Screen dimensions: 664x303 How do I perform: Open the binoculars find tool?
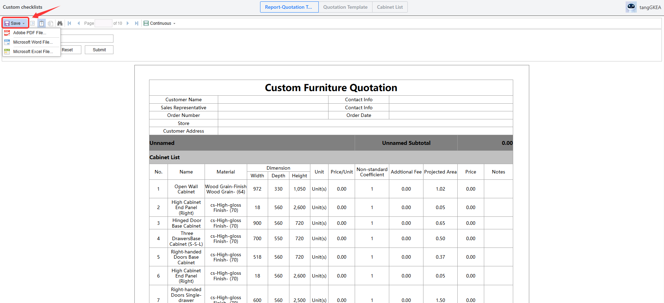point(60,23)
